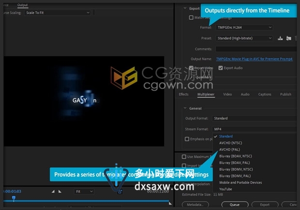This screenshot has height=210, width=300.
Task: Open the Format dropdown showing TMPGEnc H.264
Action: (x=244, y=28)
